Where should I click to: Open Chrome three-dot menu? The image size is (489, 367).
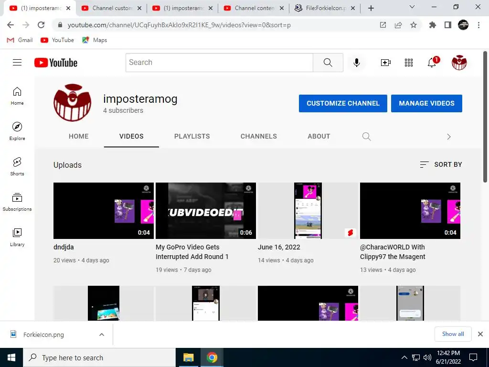[478, 25]
